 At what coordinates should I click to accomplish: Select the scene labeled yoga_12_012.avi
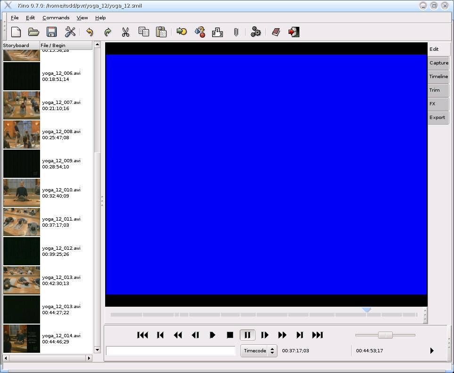point(48,251)
